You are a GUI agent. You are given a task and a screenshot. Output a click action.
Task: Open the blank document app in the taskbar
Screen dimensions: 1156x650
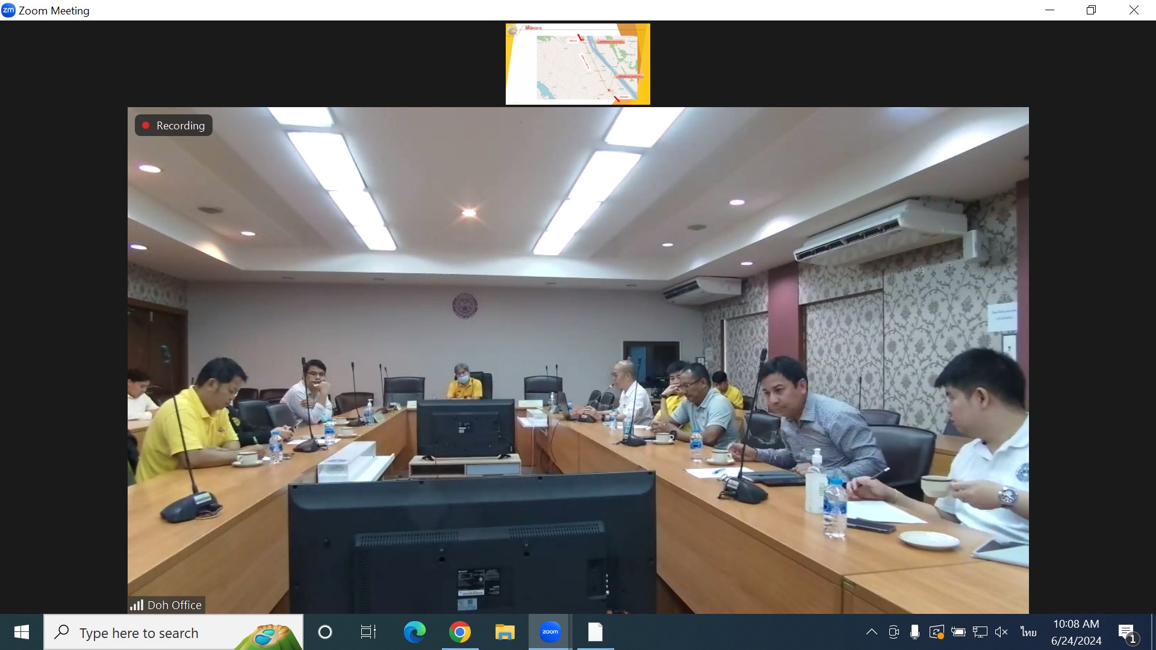595,632
